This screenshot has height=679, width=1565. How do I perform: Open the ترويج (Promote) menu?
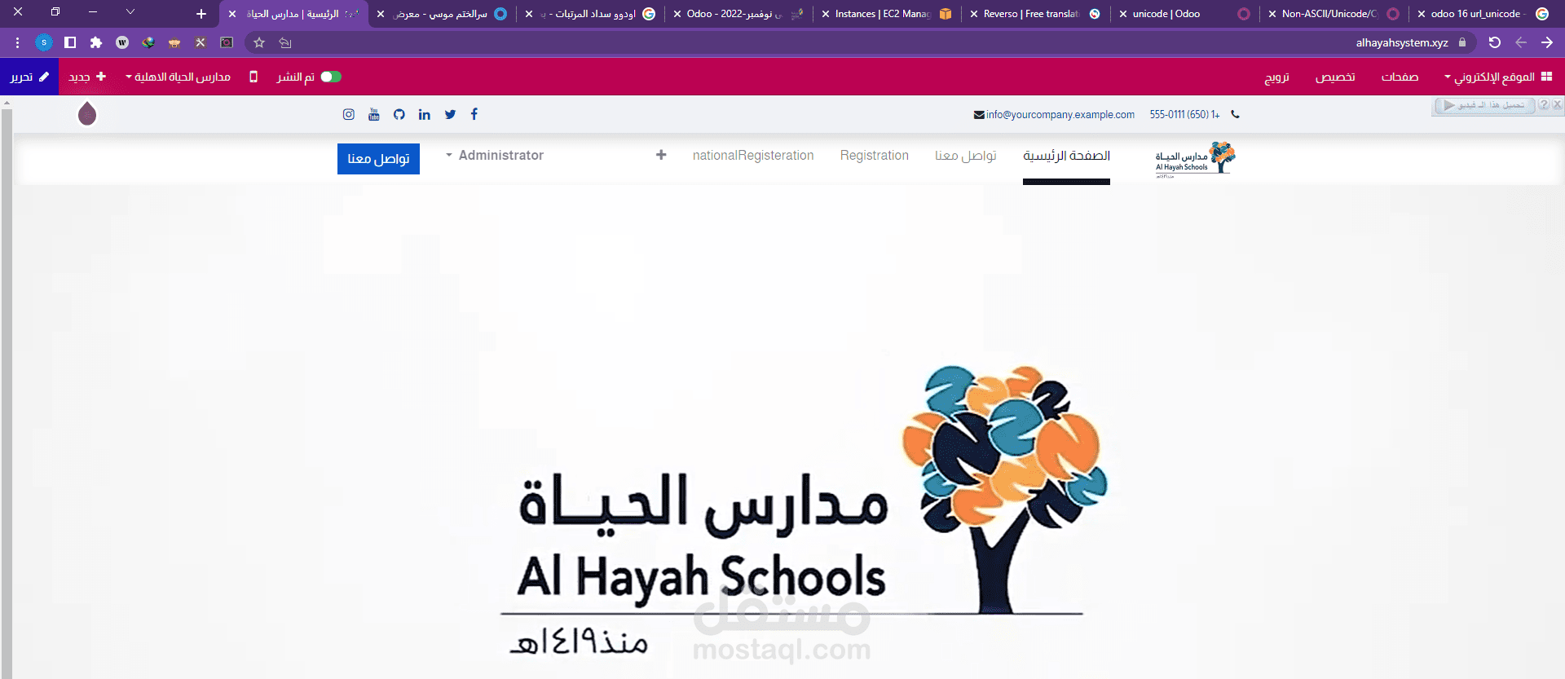tap(1276, 77)
